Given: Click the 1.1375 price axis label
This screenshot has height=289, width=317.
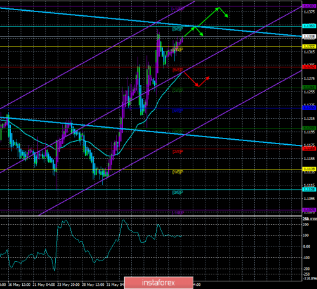Looking at the screenshot, I should tap(309, 12).
